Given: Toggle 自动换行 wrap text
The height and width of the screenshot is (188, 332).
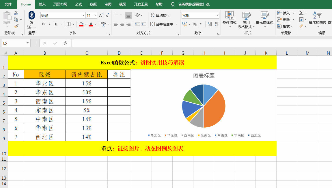Looking at the screenshot, I should pyautogui.click(x=160, y=15).
